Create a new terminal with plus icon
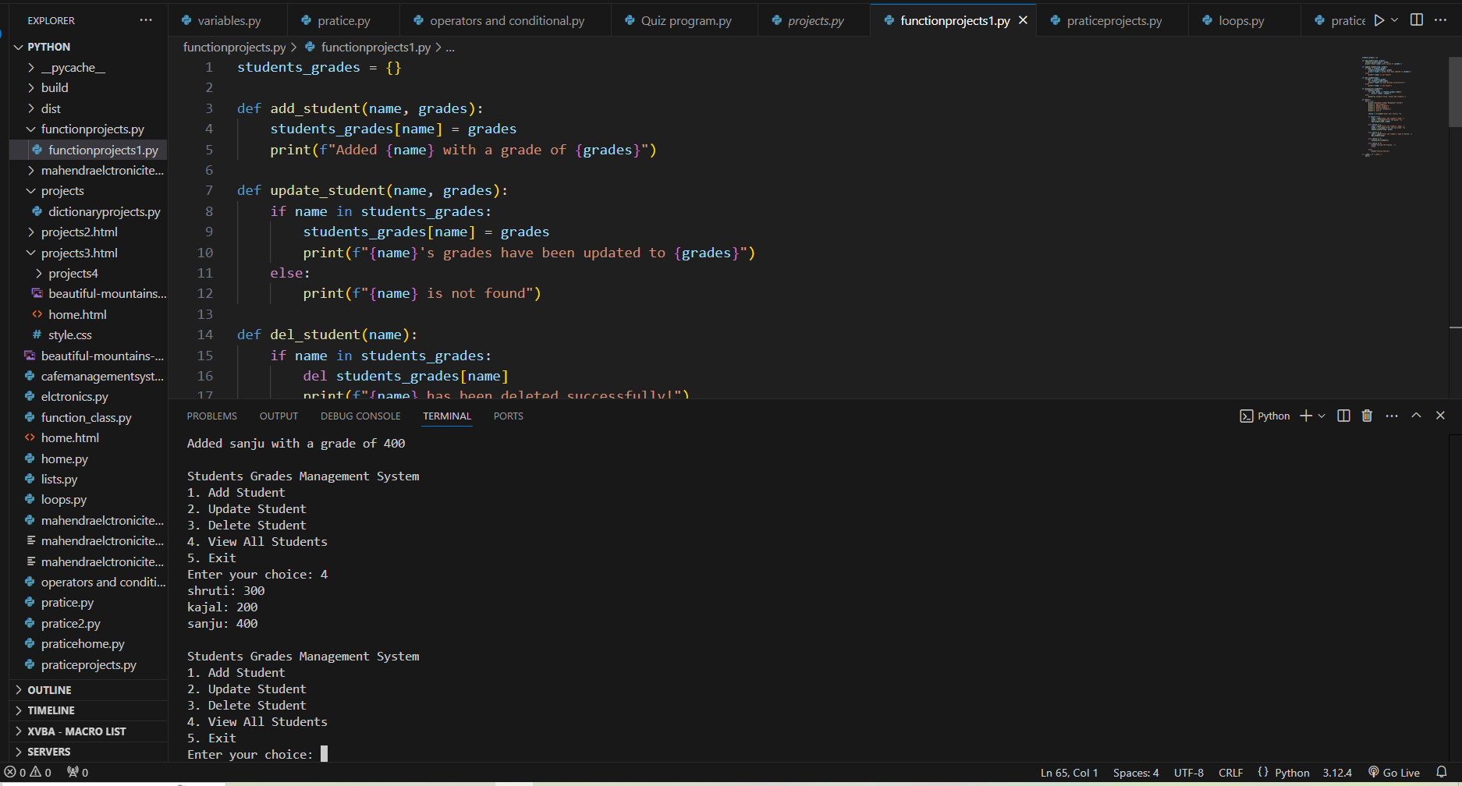The width and height of the screenshot is (1462, 786). point(1305,416)
